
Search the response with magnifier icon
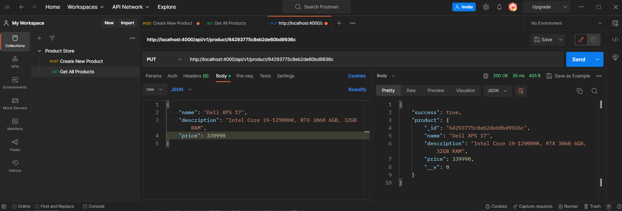tap(594, 91)
